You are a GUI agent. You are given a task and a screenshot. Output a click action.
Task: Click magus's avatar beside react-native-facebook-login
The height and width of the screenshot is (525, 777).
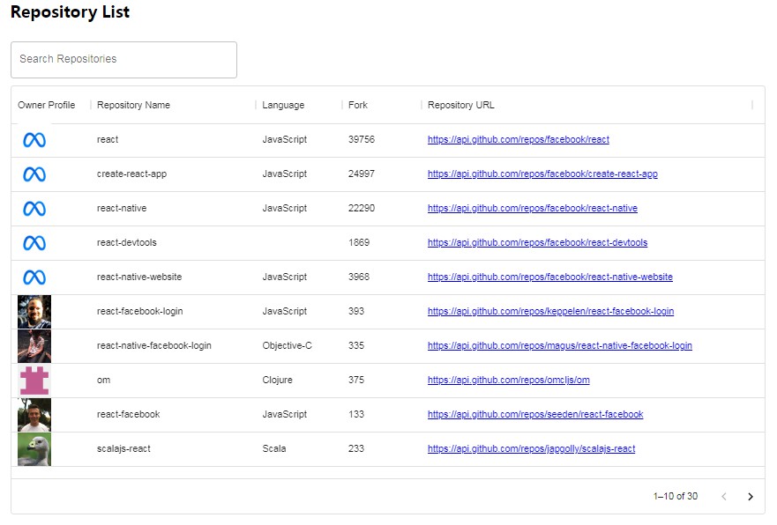point(34,345)
